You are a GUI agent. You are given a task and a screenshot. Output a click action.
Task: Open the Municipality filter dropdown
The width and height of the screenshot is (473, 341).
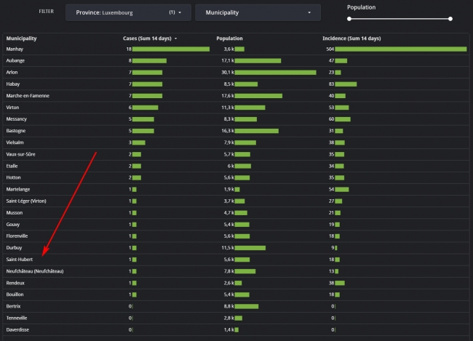click(x=258, y=12)
